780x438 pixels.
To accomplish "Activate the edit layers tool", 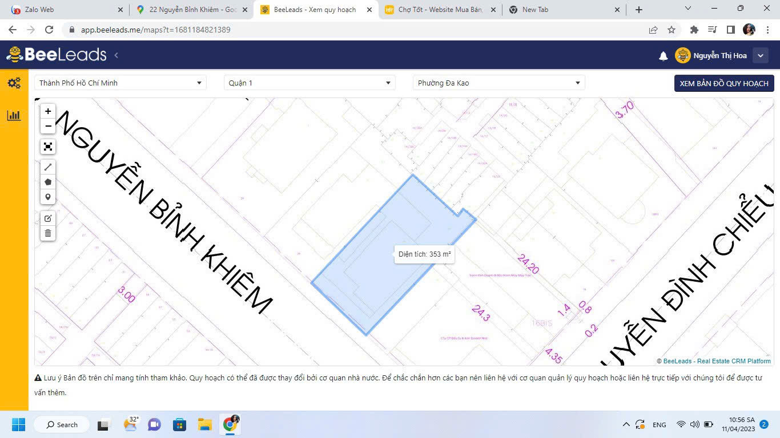I will tap(48, 218).
